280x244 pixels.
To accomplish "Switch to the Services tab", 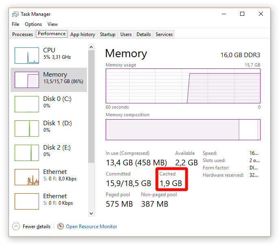I will 164,34.
